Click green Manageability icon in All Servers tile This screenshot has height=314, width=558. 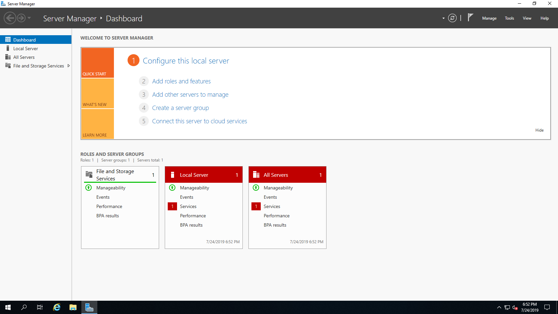point(256,188)
